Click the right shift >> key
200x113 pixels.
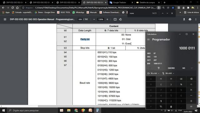[171, 79]
